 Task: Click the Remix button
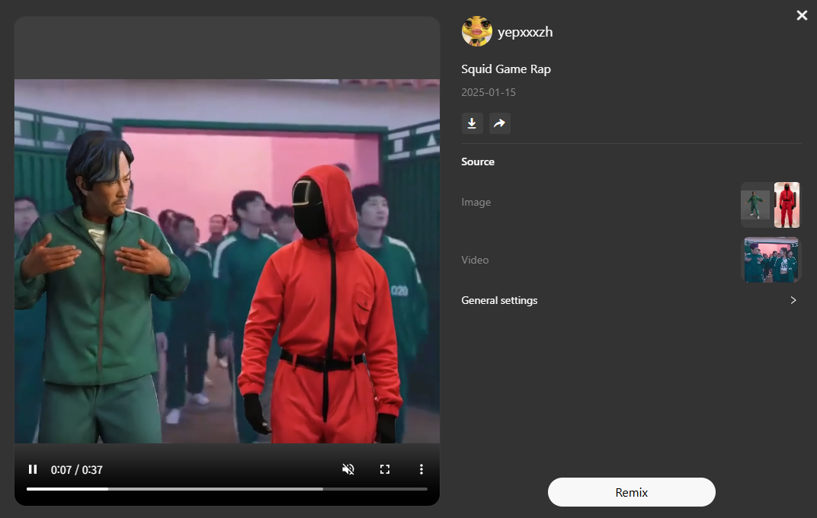pyautogui.click(x=632, y=492)
